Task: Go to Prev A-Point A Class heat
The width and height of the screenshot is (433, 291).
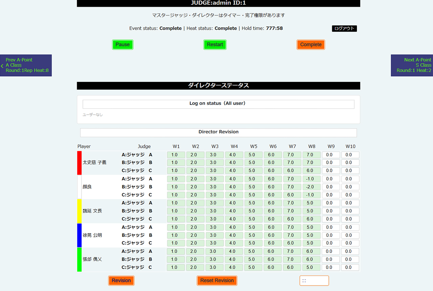Action: (26, 65)
